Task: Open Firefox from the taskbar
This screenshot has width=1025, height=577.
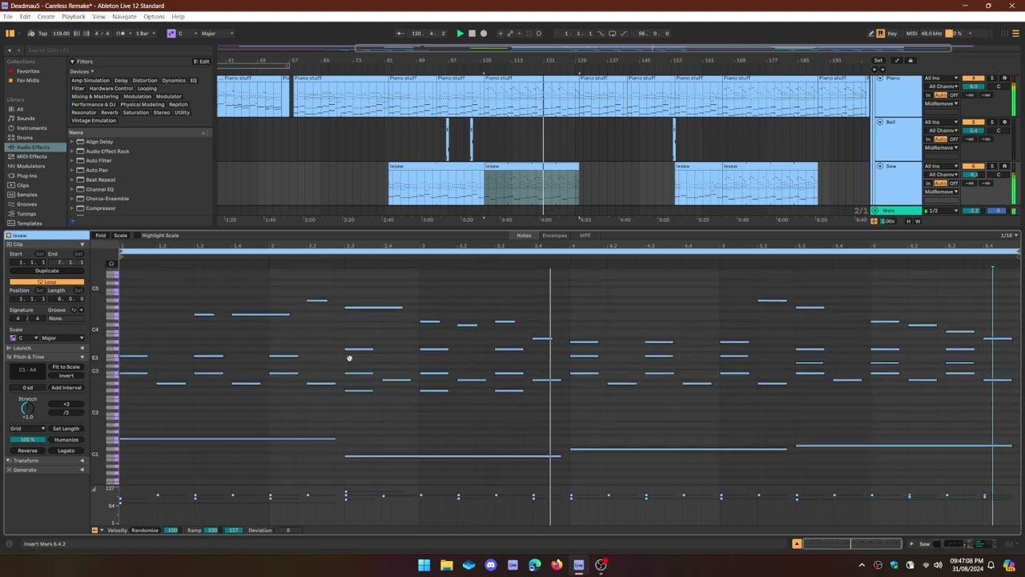Action: tap(557, 565)
